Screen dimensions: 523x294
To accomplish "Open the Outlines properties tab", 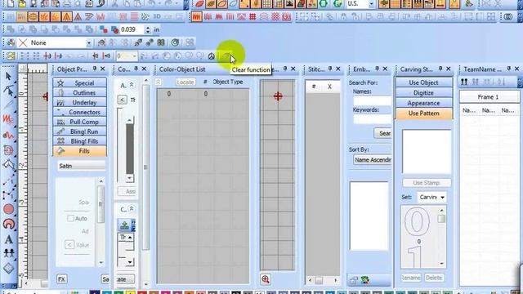I will click(80, 92).
